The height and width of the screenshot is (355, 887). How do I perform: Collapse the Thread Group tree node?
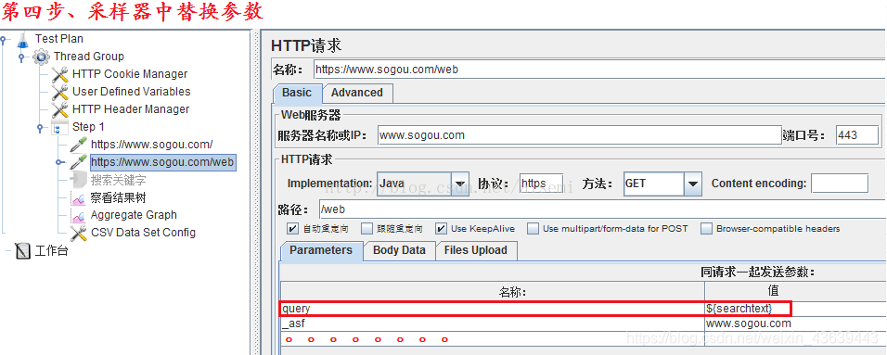pos(22,57)
